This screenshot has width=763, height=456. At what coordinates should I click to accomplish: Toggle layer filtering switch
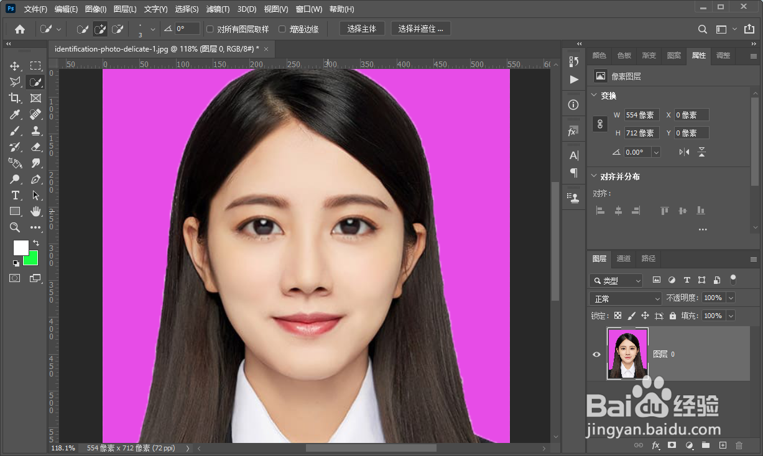[733, 280]
